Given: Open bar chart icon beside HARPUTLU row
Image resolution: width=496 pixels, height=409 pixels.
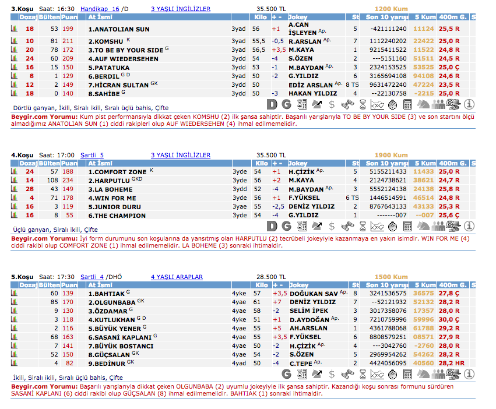Looking at the screenshot, I should [14, 181].
